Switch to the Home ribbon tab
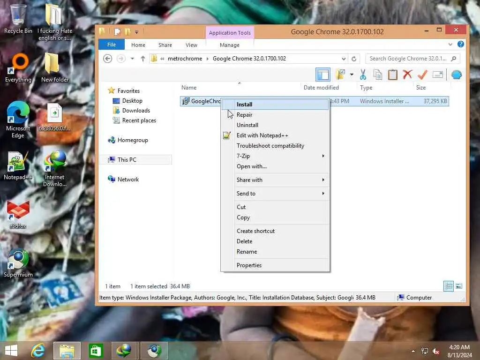This screenshot has height=360, width=480. pyautogui.click(x=138, y=45)
